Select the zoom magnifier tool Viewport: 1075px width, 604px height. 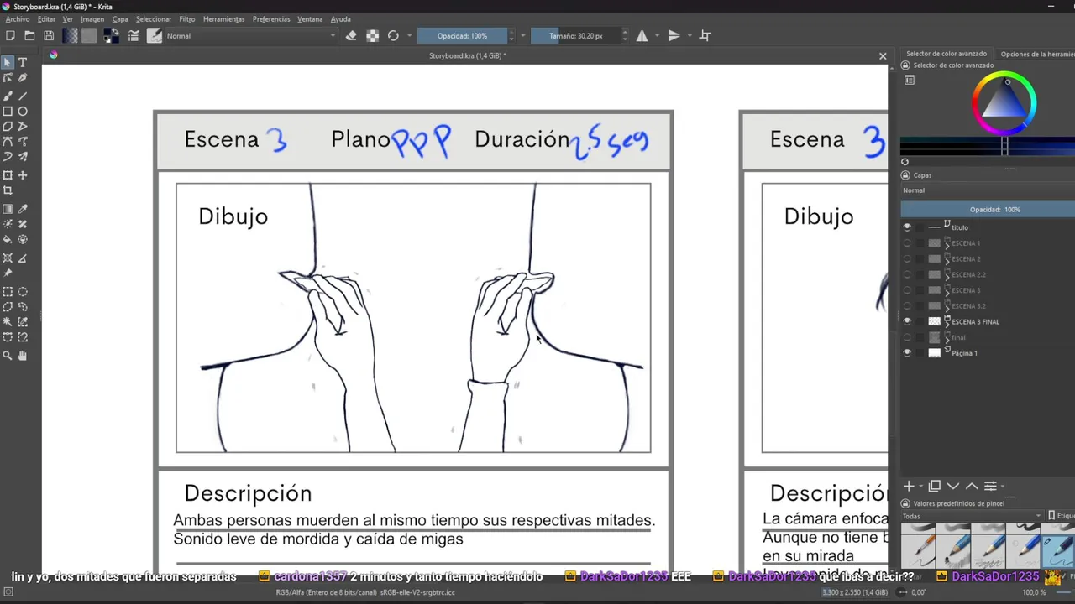(x=8, y=356)
